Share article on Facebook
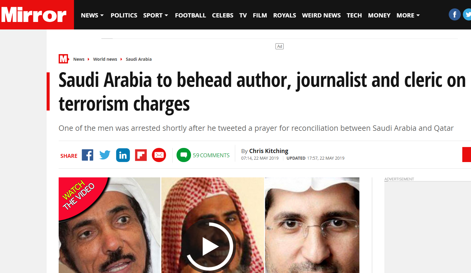This screenshot has height=273, width=471. (x=88, y=155)
